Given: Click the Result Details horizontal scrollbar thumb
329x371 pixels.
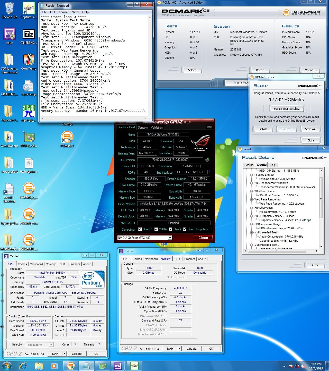Looking at the screenshot, I should (x=277, y=251).
